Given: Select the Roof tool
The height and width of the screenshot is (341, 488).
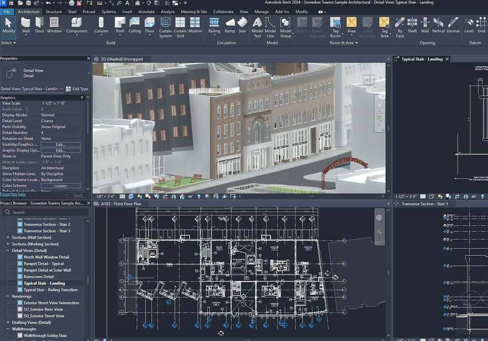Looking at the screenshot, I should (120, 25).
